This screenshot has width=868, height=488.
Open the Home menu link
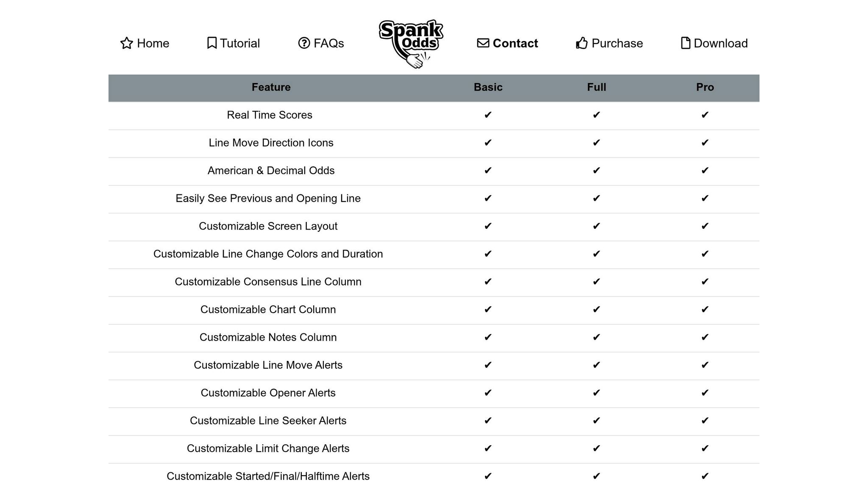click(153, 43)
